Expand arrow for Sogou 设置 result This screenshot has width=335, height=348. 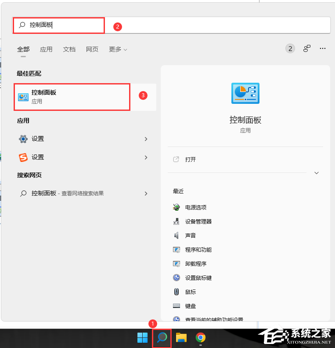146,158
